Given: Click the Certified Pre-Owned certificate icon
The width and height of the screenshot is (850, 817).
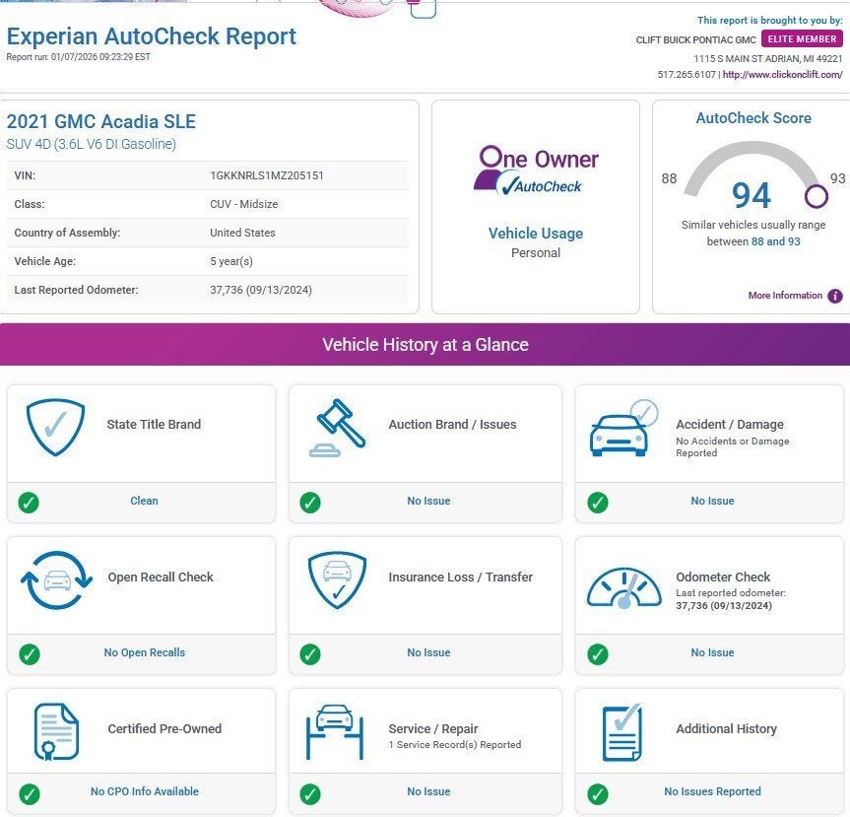Looking at the screenshot, I should point(56,732).
